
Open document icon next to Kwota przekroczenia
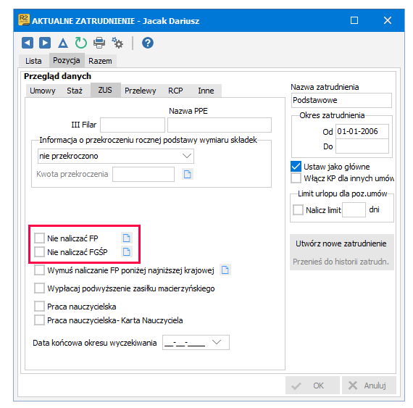tap(187, 174)
